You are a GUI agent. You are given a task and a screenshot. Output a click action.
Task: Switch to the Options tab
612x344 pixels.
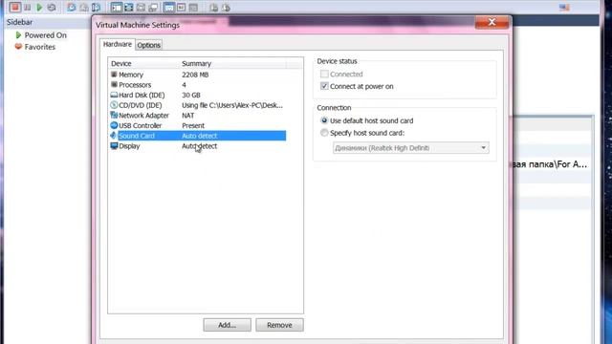point(149,45)
